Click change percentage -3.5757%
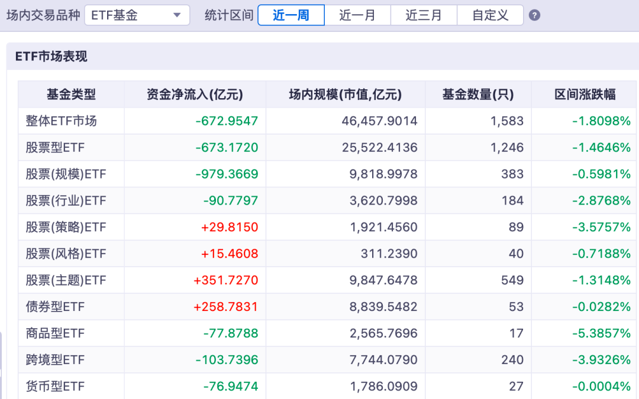This screenshot has width=639, height=399. (x=602, y=227)
